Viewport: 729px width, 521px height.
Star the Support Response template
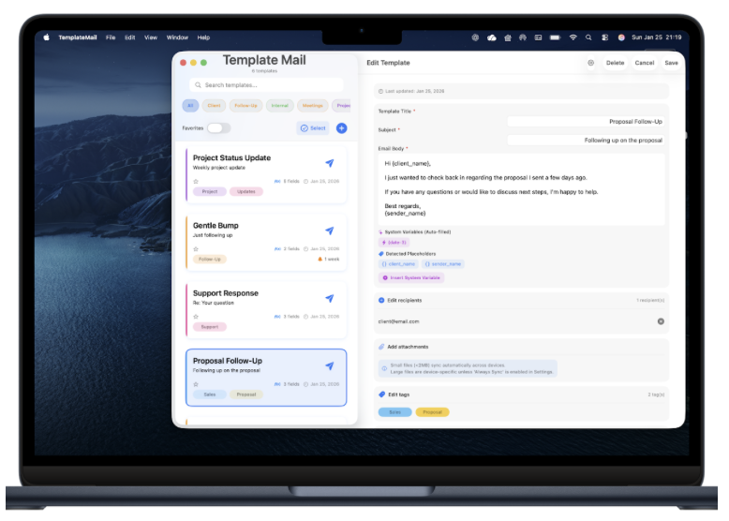point(196,317)
